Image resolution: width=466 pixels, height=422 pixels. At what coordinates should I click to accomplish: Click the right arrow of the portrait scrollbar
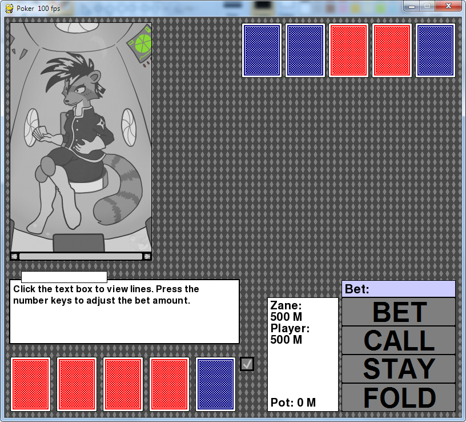(147, 256)
